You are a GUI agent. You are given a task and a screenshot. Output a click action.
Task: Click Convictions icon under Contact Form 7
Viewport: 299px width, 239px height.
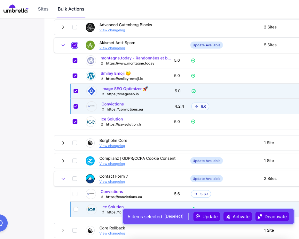click(x=91, y=194)
